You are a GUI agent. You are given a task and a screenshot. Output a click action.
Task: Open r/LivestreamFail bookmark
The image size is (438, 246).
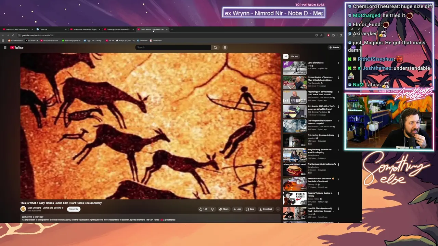point(15,40)
